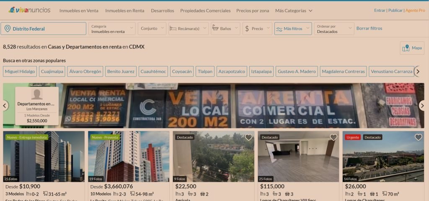The width and height of the screenshot is (429, 201).
Task: Go to next banner slide arrow
Action: pos(422,106)
